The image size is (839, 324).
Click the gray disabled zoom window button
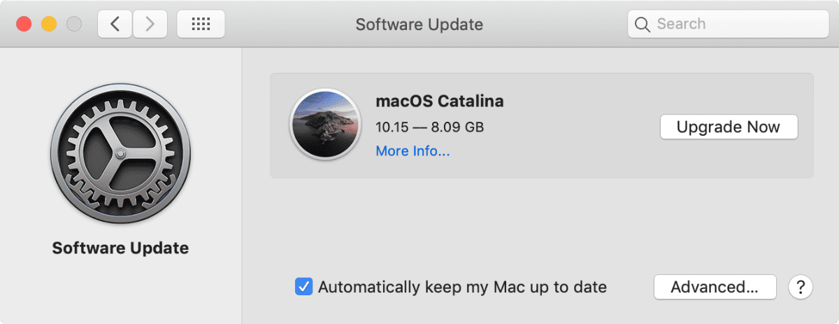pos(73,24)
